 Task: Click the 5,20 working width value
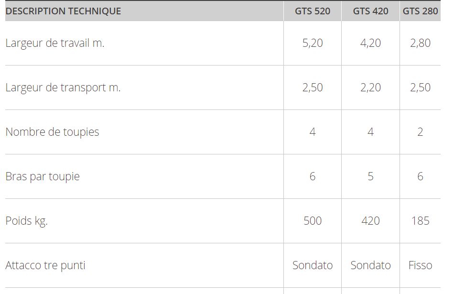coord(313,43)
